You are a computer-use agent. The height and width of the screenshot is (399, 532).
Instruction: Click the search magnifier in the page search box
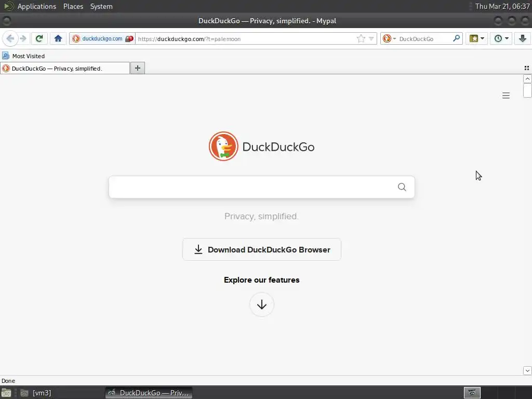coord(402,187)
